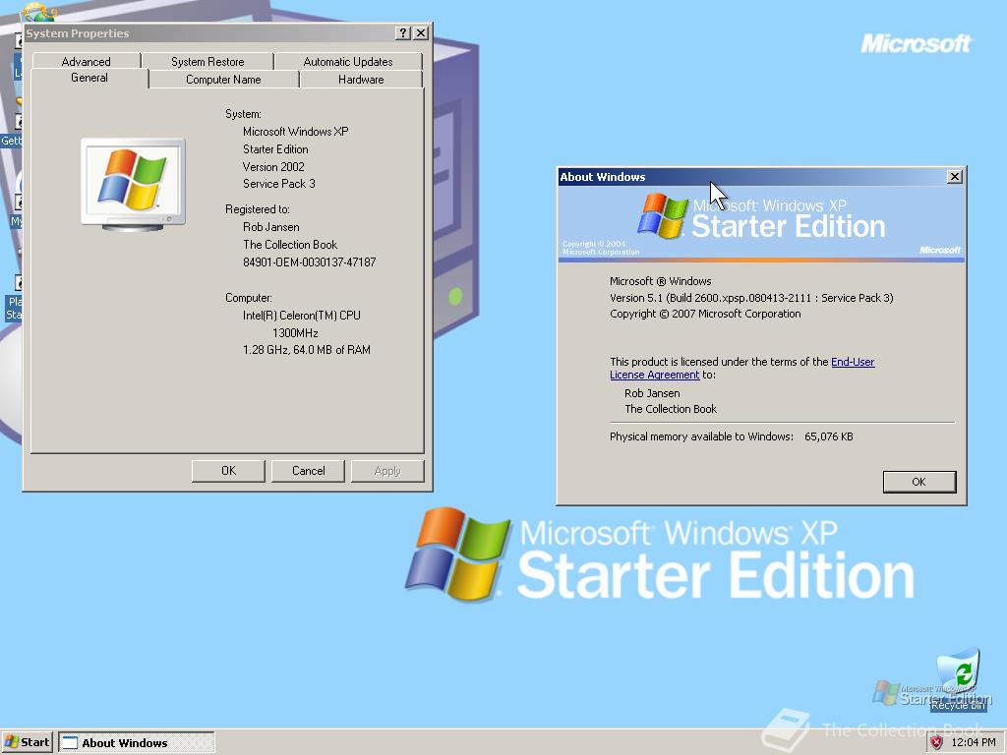The height and width of the screenshot is (755, 1007).
Task: Click the Windows flag logo in About Windows banner
Action: 662,215
